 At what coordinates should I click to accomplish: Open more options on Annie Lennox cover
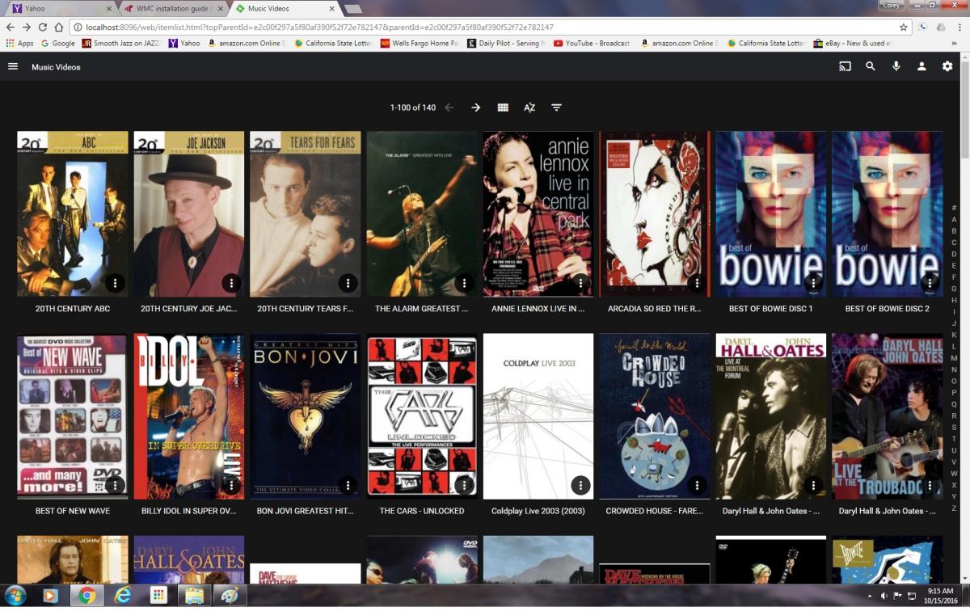(x=580, y=283)
